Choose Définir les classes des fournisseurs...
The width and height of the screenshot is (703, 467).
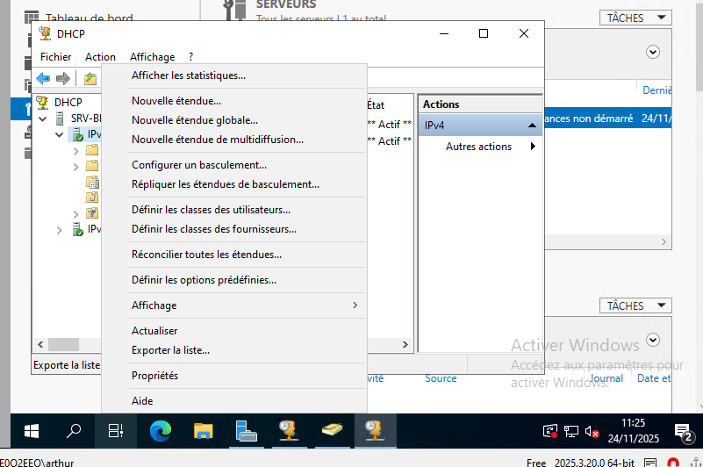[x=233, y=229]
